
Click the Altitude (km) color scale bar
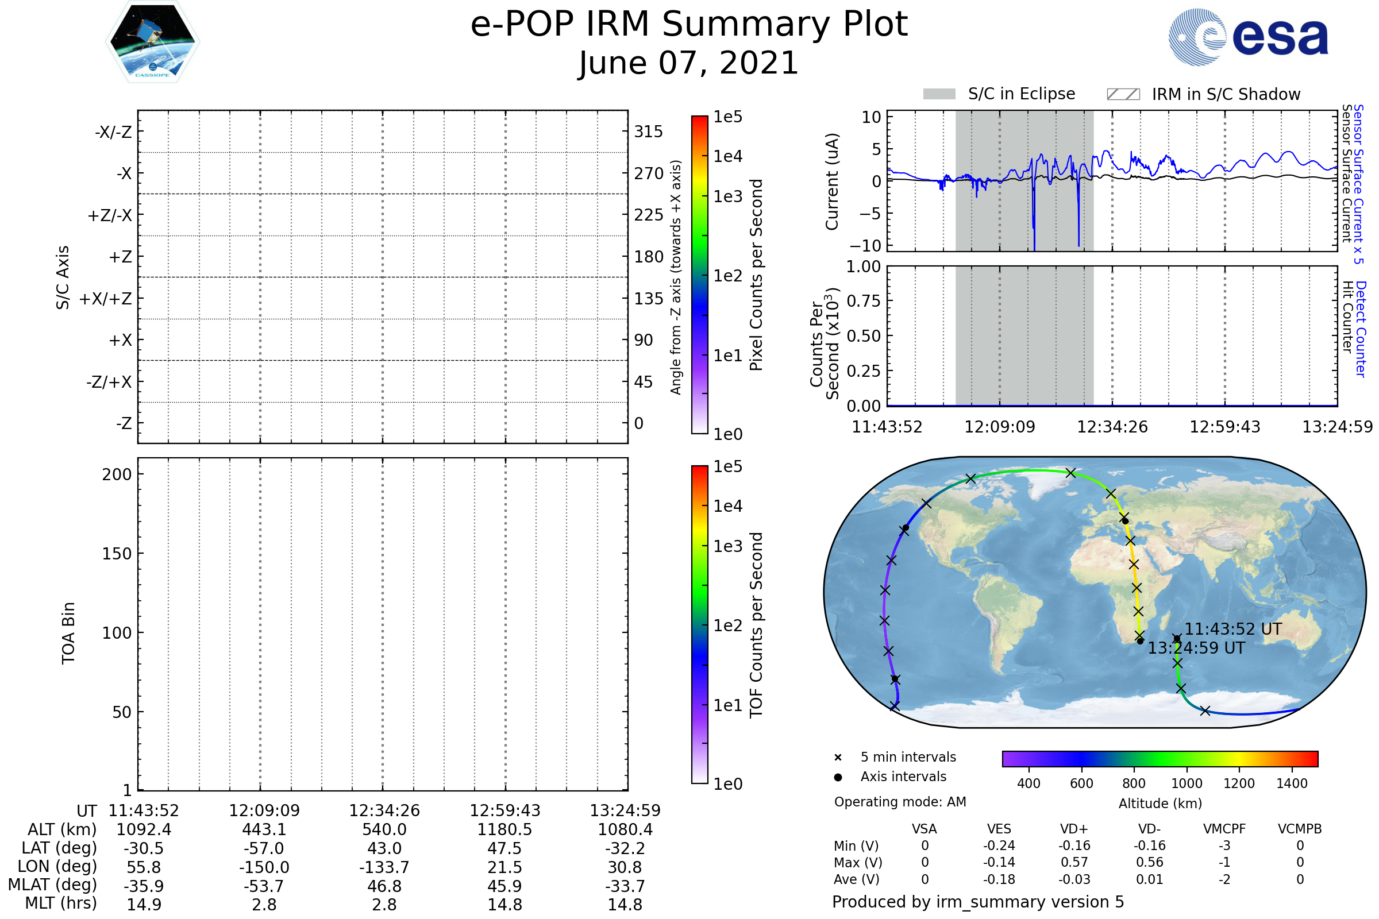(x=1160, y=758)
